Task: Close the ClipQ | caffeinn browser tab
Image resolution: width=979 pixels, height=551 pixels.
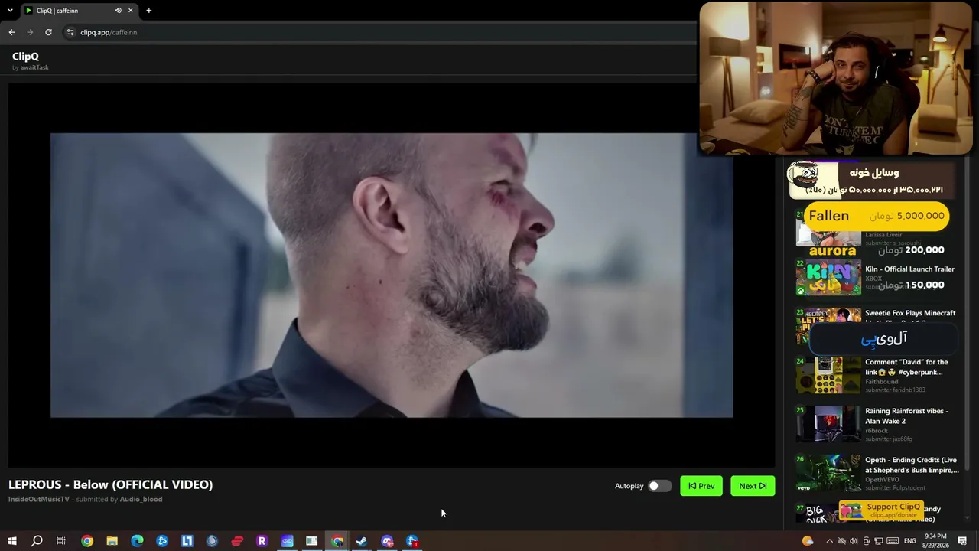Action: coord(131,11)
